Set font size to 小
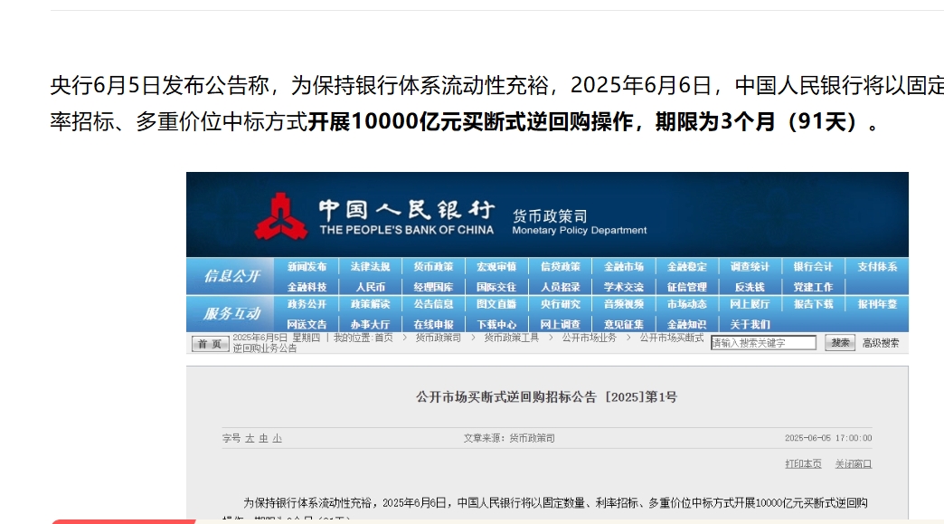The height and width of the screenshot is (524, 944). pos(277,438)
